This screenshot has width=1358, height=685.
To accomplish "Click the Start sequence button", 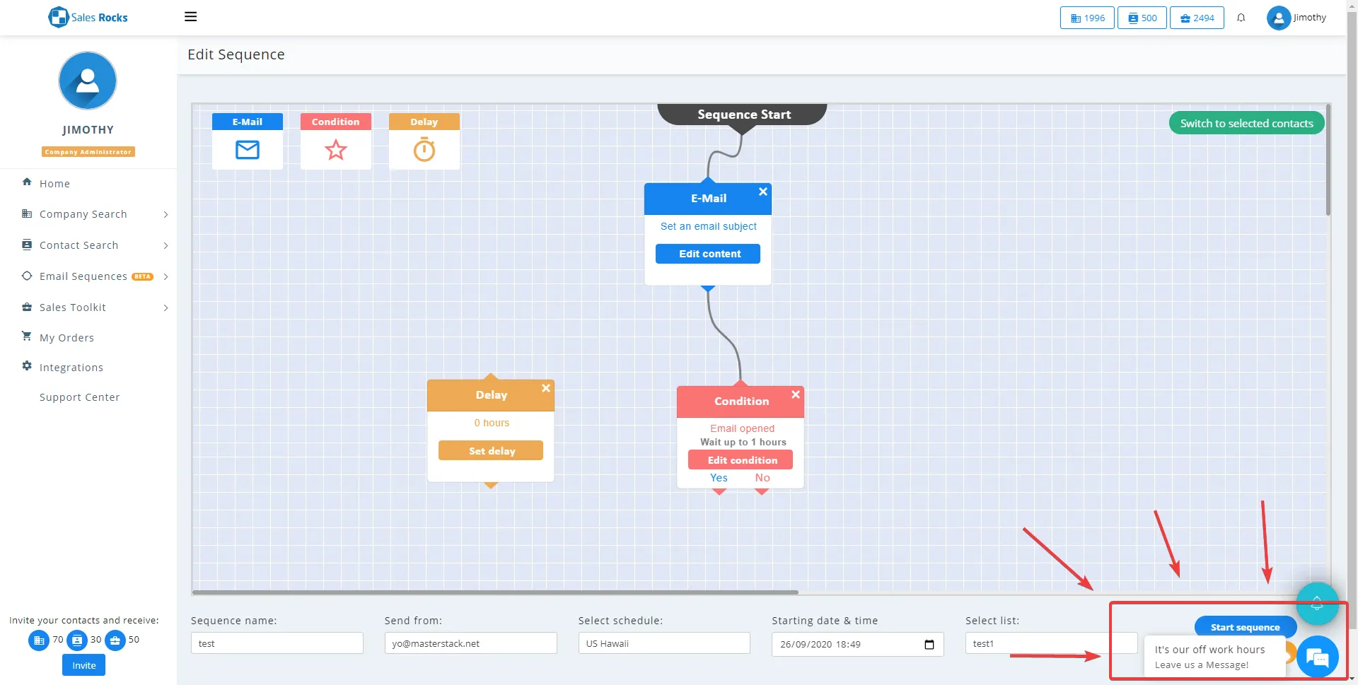I will (1244, 627).
